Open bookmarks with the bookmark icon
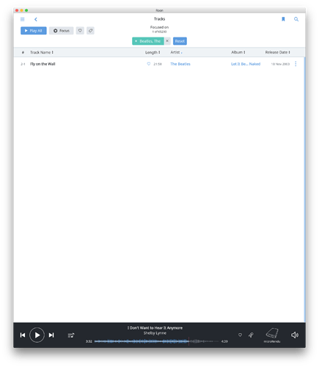Image resolution: width=319 pixels, height=367 pixels. pos(283,19)
